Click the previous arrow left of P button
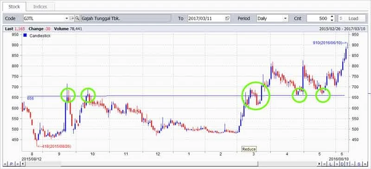This screenshot has width=371, height=169. pos(5,164)
